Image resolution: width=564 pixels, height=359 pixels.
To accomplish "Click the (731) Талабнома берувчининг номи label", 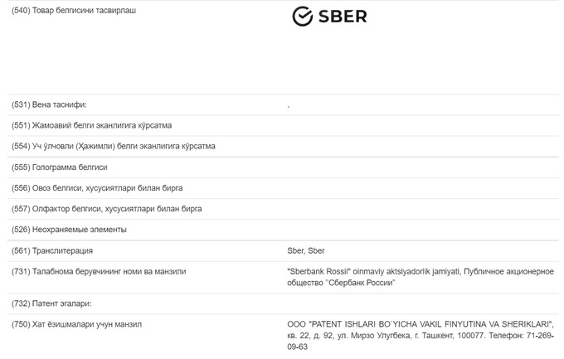I will click(99, 271).
